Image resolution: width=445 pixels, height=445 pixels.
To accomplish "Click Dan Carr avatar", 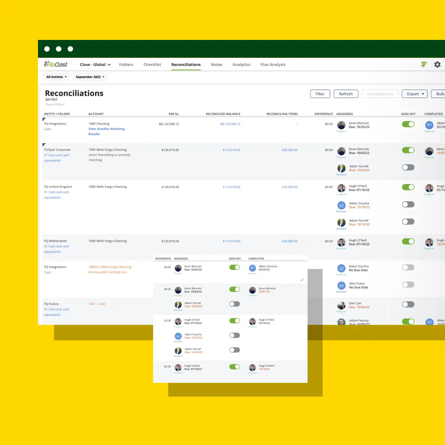I will (x=341, y=305).
